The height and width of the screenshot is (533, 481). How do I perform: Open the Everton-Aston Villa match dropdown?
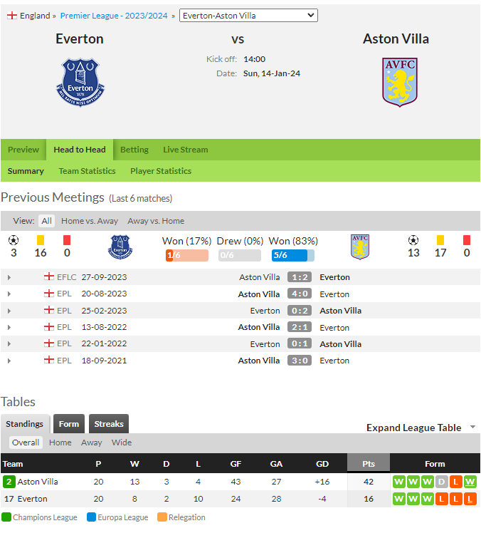click(x=248, y=15)
